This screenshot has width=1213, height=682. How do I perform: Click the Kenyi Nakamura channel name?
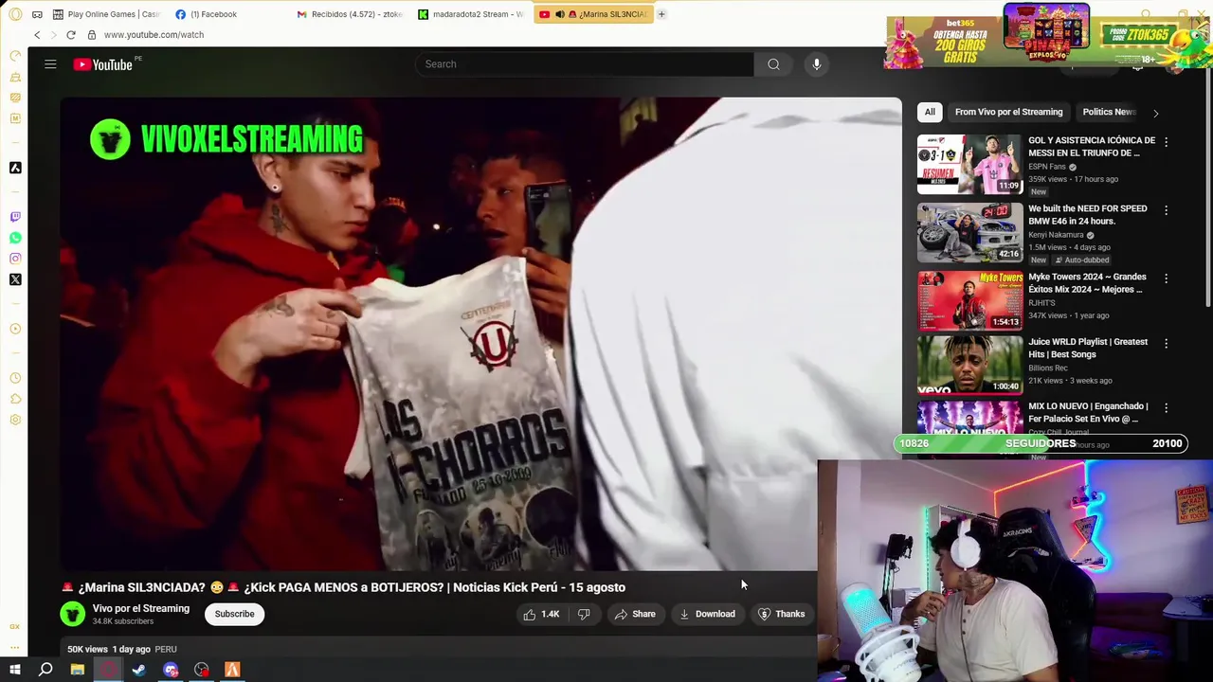pos(1056,235)
